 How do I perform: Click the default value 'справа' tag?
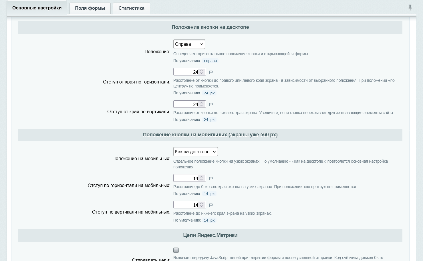click(210, 61)
